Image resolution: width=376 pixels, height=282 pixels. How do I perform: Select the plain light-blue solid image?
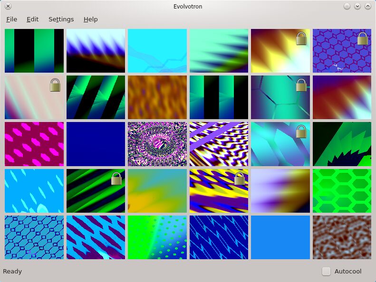tap(280, 237)
